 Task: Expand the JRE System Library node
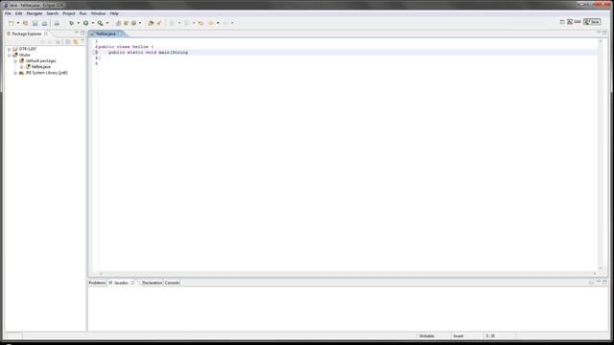(15, 73)
